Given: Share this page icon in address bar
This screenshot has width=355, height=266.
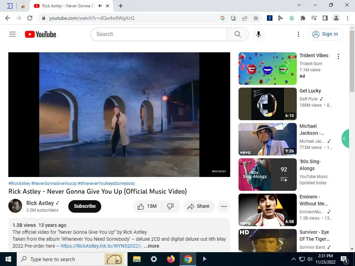Looking at the screenshot, I should [245, 18].
